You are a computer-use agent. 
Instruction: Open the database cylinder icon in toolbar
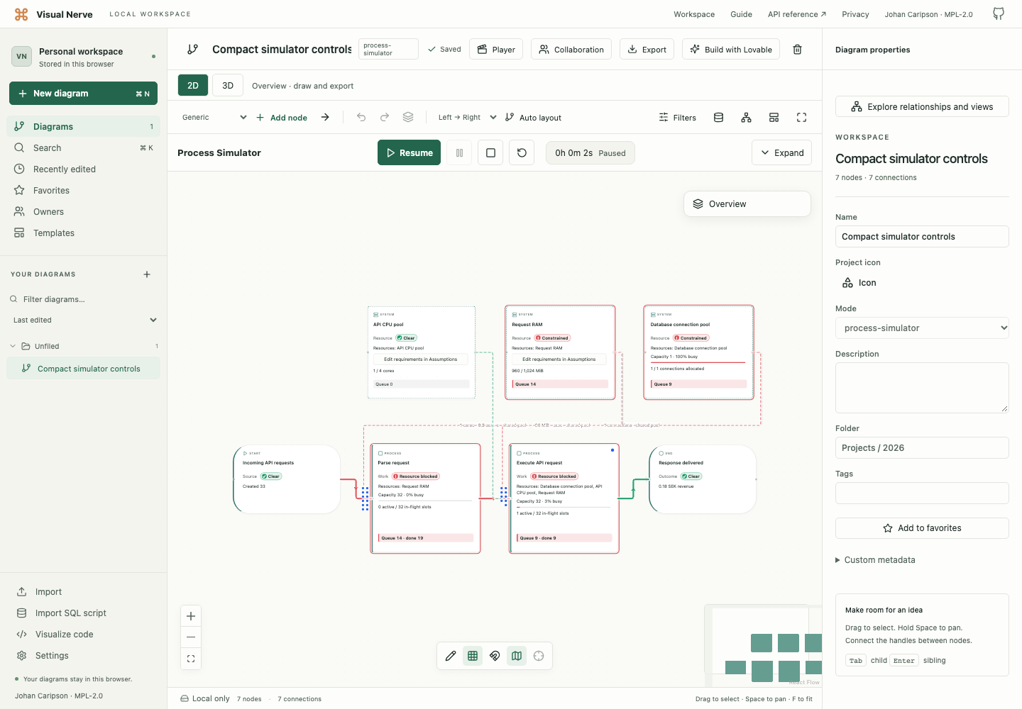point(718,118)
